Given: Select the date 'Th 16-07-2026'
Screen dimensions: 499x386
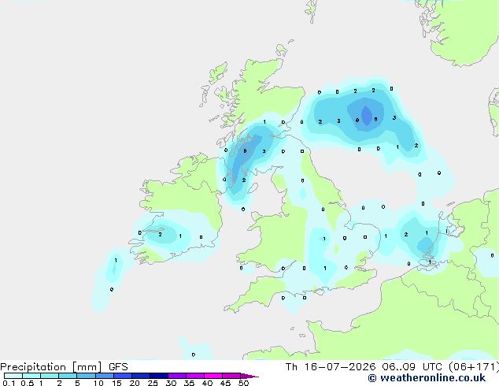Looking at the screenshot, I should [x=331, y=367].
